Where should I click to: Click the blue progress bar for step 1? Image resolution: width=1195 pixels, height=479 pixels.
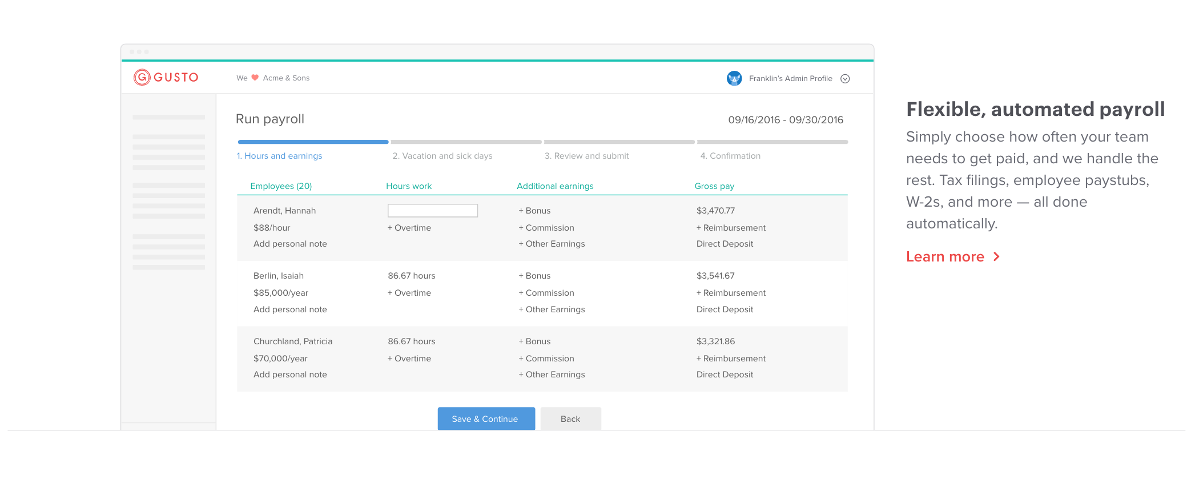(x=313, y=142)
